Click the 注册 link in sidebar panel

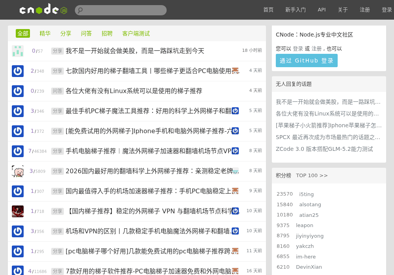pyautogui.click(x=317, y=49)
